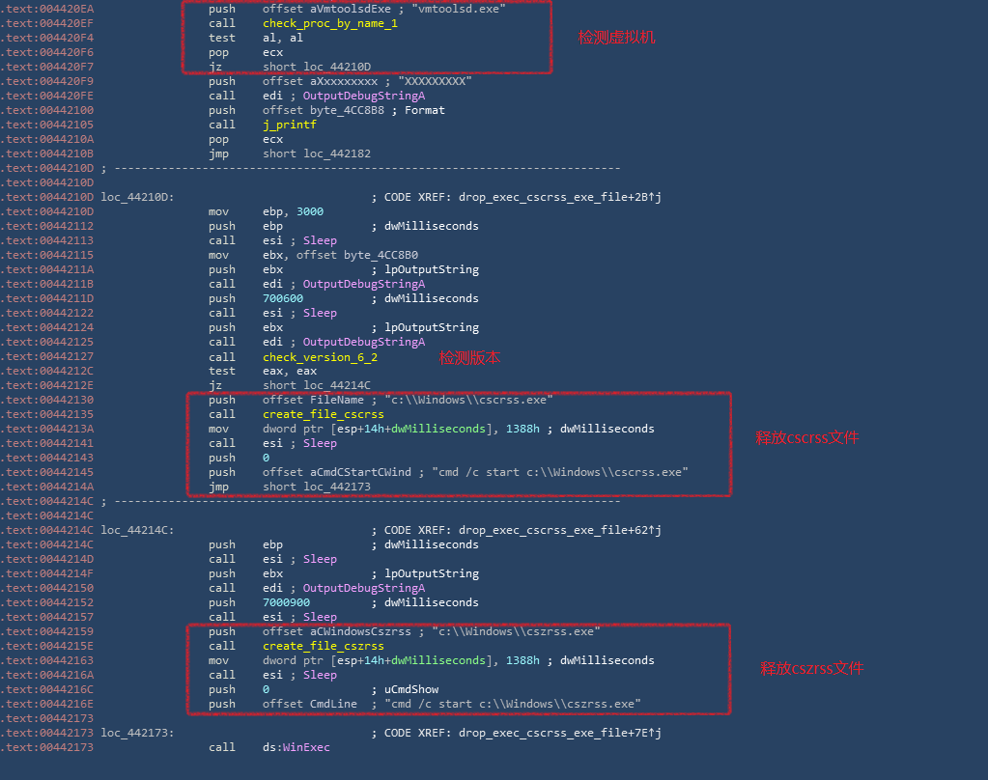Click the j_printf function reference
The image size is (988, 780).
pyautogui.click(x=289, y=125)
